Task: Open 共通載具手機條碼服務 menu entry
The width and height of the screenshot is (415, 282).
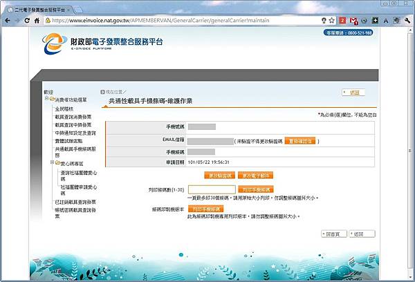Action: (75, 152)
